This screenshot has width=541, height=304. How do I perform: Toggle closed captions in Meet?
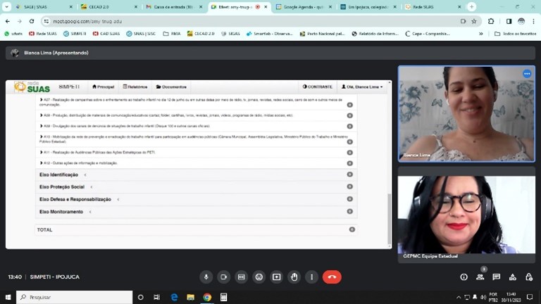[x=241, y=277]
